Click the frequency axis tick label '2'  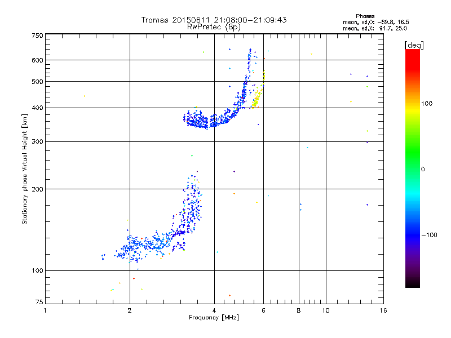tap(130, 310)
